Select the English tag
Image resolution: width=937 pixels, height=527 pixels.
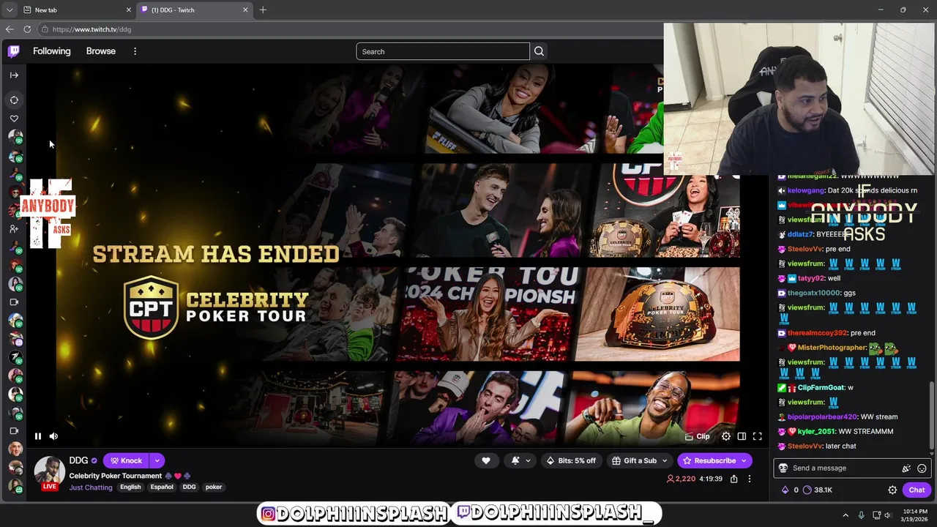click(130, 487)
